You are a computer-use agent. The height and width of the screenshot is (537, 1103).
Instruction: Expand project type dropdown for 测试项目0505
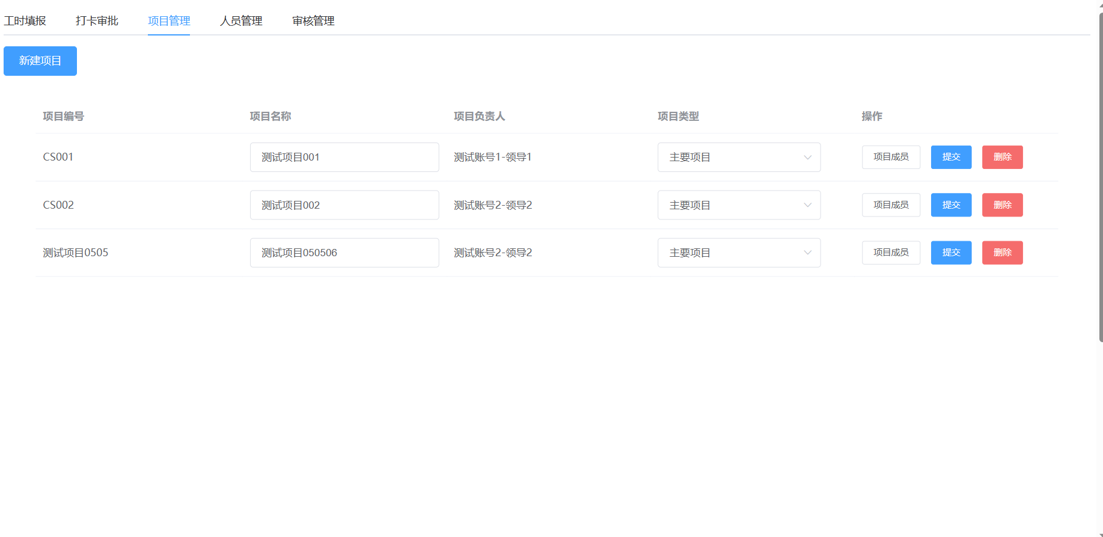point(739,253)
